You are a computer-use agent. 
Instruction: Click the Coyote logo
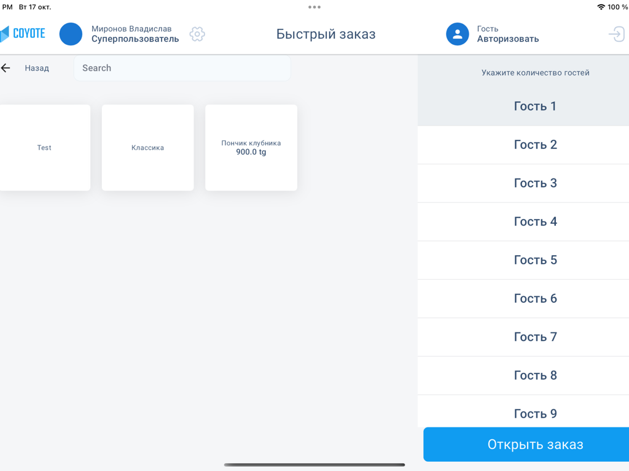(x=23, y=34)
